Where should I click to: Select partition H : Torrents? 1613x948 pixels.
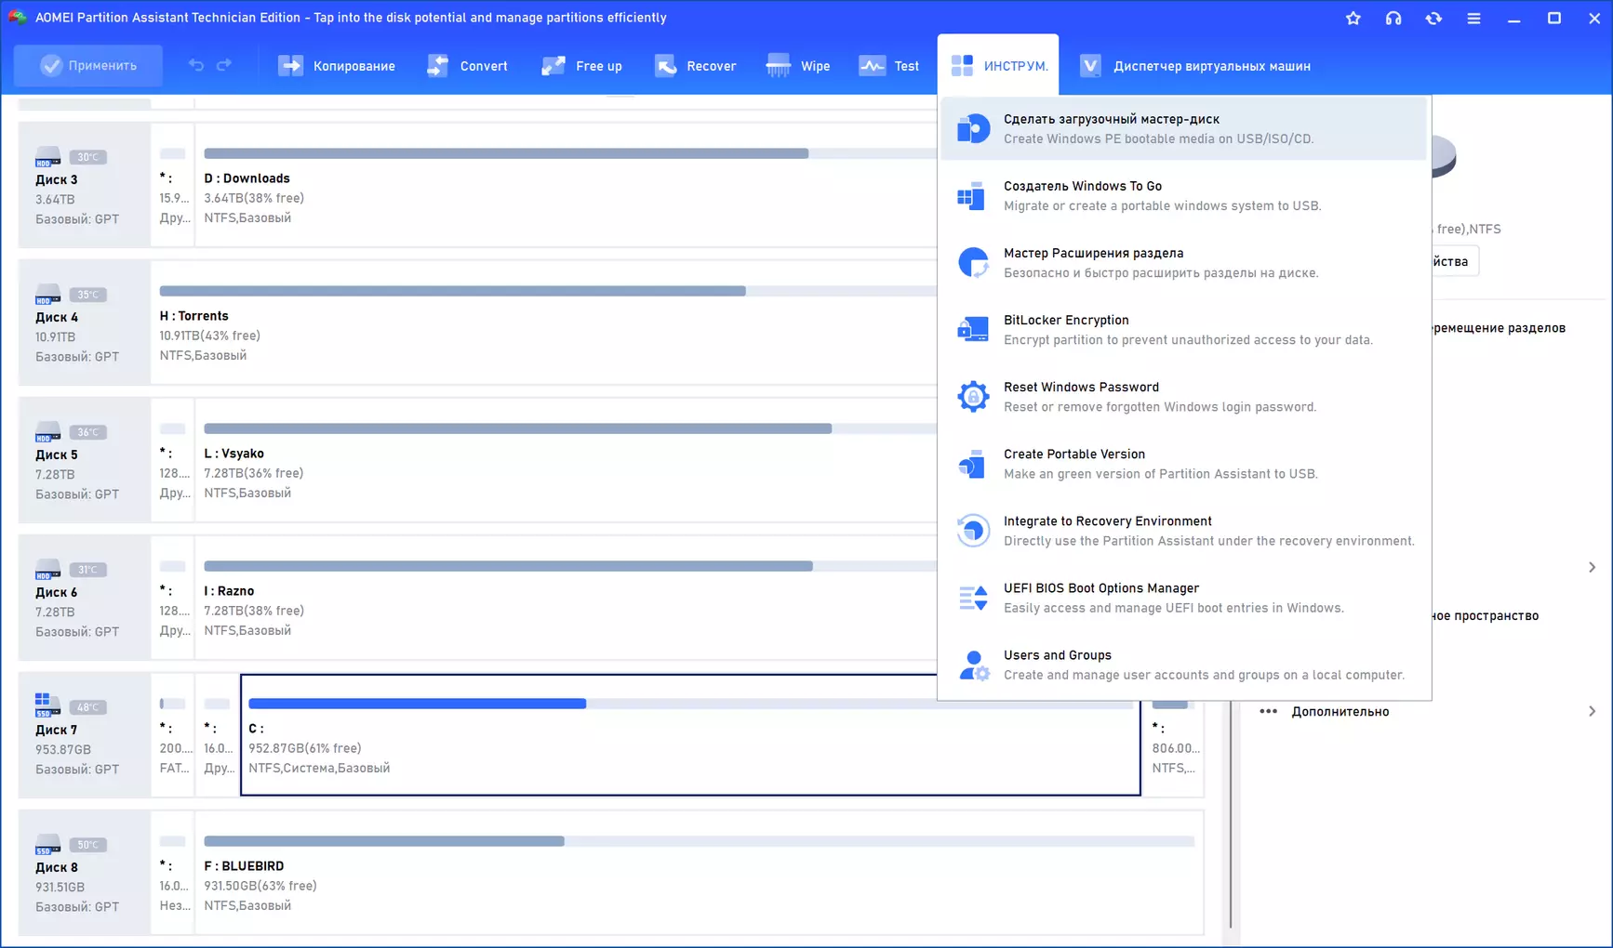(544, 322)
